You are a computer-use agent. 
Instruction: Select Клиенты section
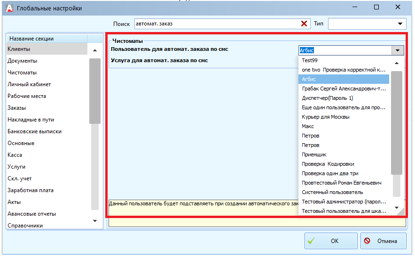tap(47, 49)
